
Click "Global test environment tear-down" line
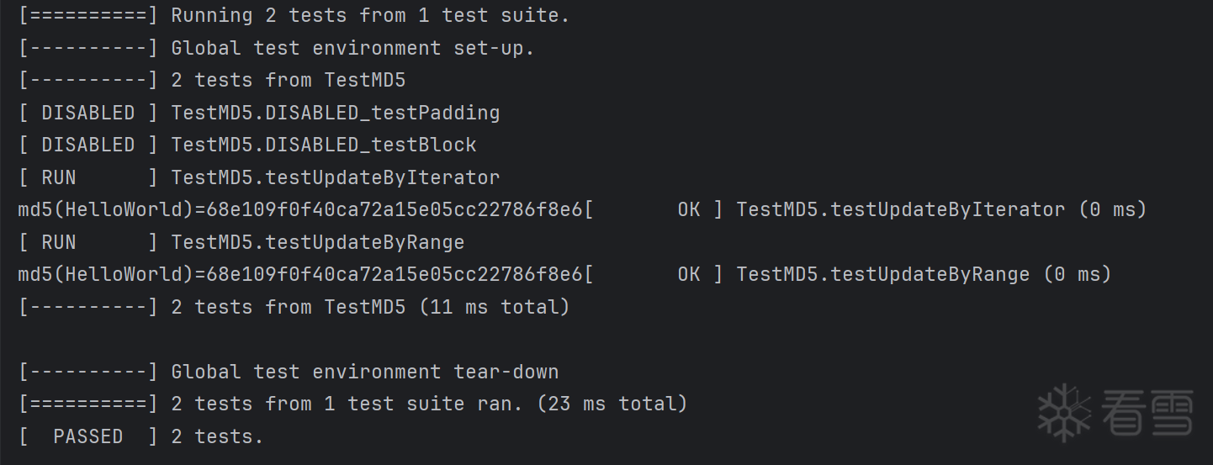click(x=364, y=372)
